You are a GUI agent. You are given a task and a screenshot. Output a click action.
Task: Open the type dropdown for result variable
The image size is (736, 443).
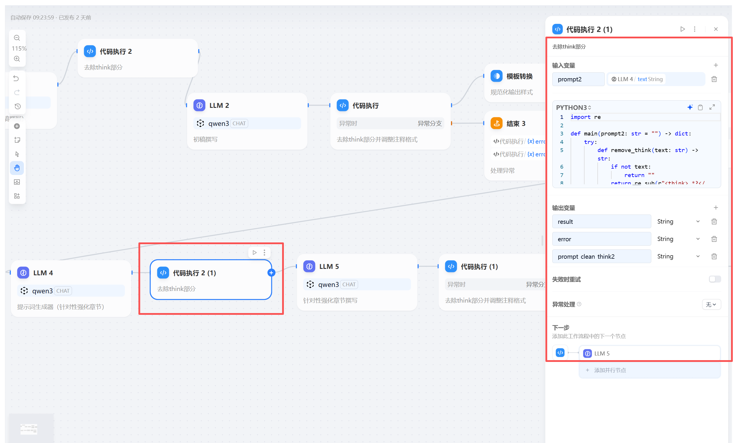click(x=678, y=221)
